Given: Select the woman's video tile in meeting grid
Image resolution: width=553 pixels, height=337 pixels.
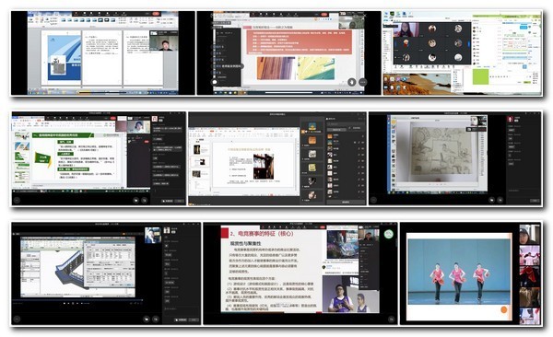Looking at the screenshot, I should [406, 29].
